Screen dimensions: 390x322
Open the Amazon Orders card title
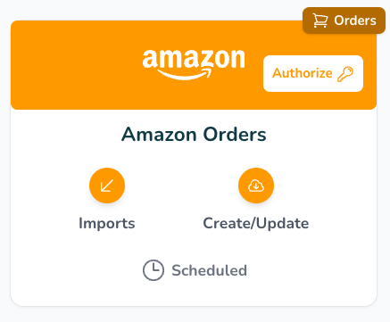[194, 135]
